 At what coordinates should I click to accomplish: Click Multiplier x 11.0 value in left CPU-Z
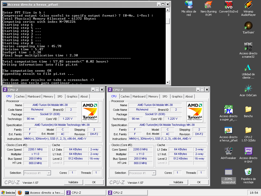[x=35, y=154]
